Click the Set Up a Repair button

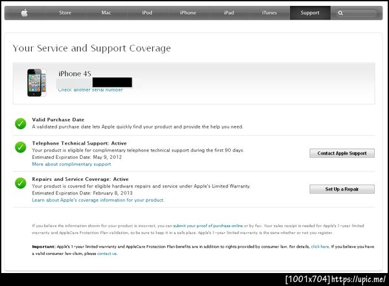coord(342,189)
